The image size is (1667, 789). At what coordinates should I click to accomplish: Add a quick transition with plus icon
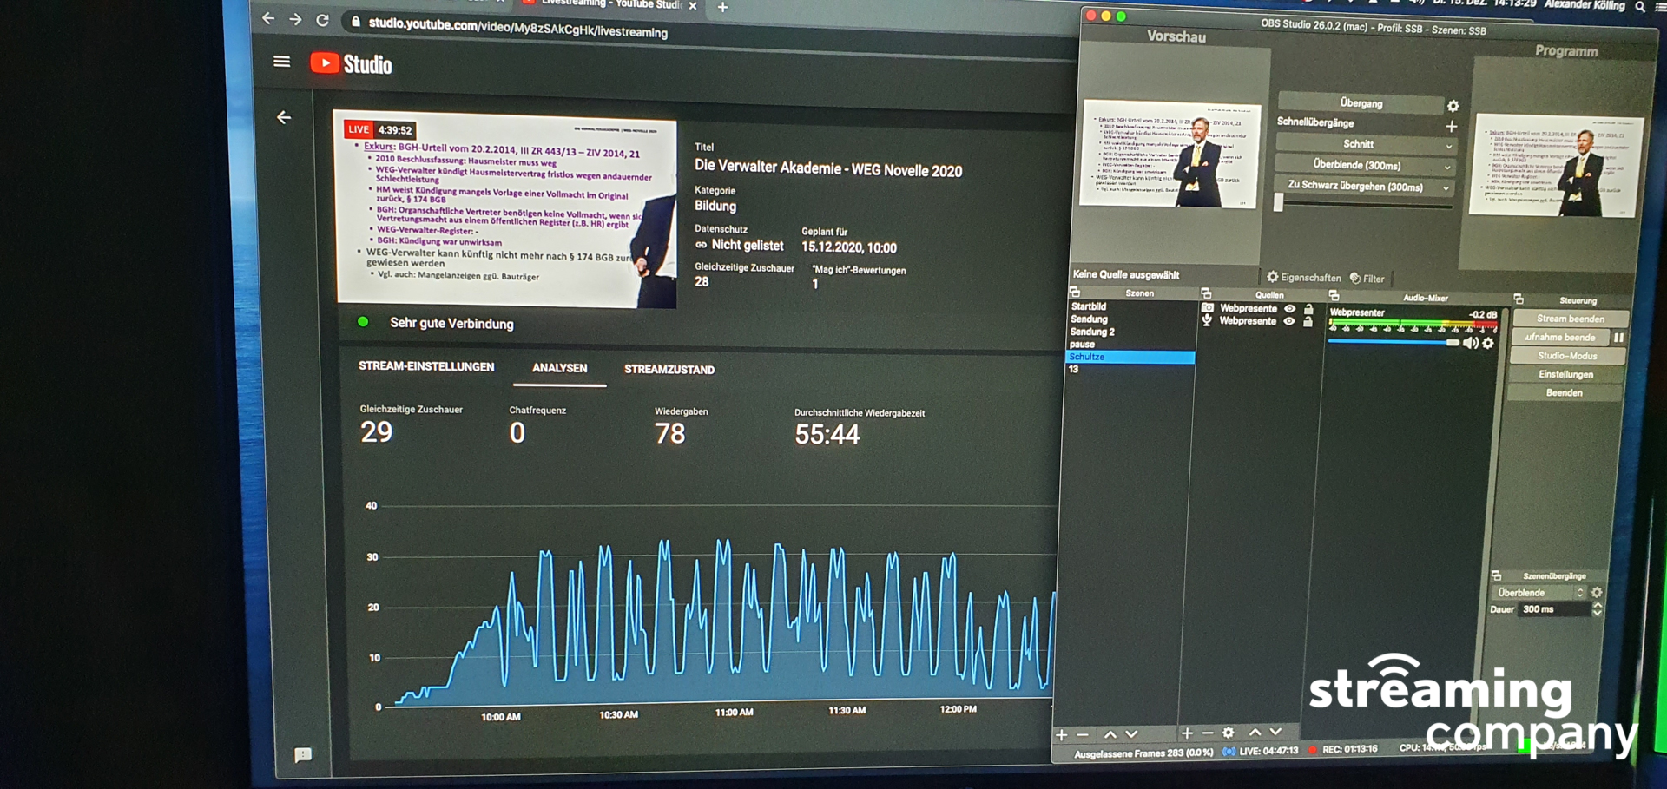pos(1451,127)
